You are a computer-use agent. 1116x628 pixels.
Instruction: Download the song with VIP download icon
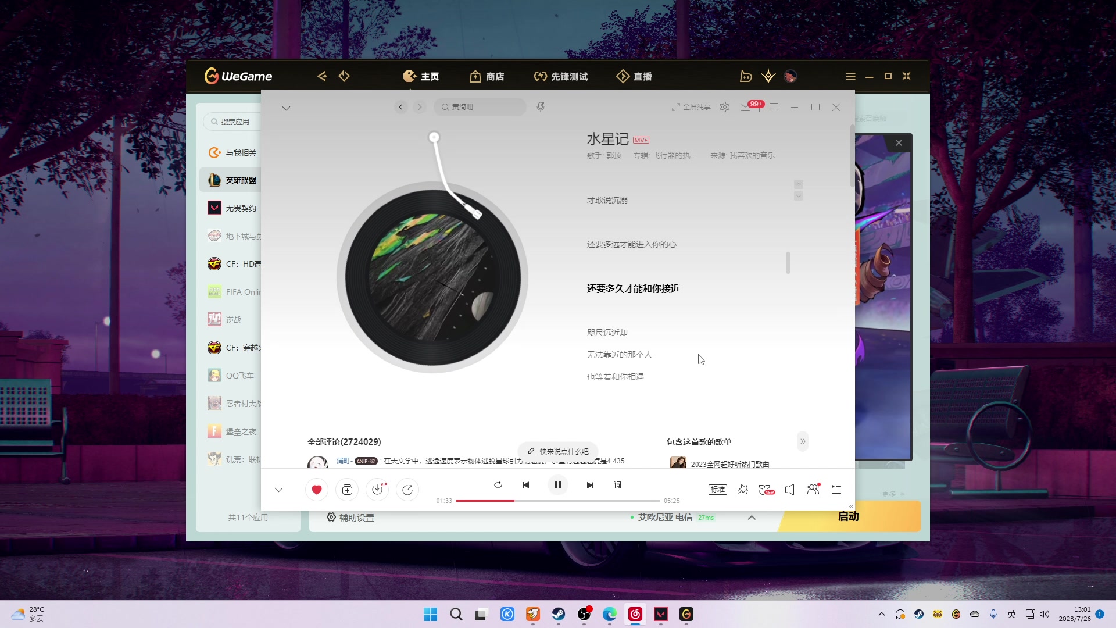coord(377,490)
